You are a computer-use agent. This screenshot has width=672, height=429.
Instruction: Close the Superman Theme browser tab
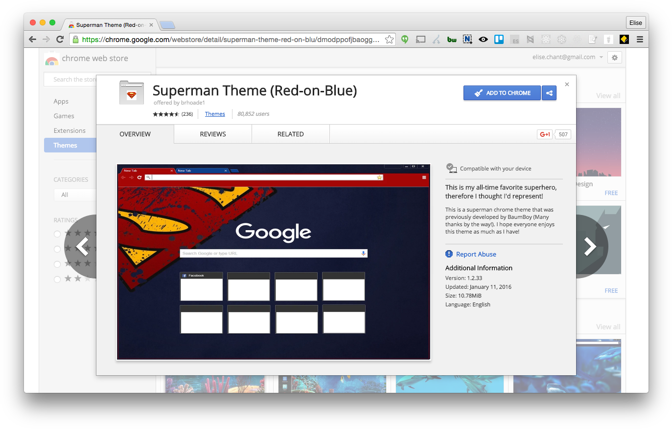151,25
